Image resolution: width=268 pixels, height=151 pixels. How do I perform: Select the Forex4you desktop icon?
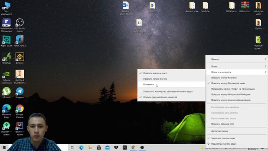(7, 58)
